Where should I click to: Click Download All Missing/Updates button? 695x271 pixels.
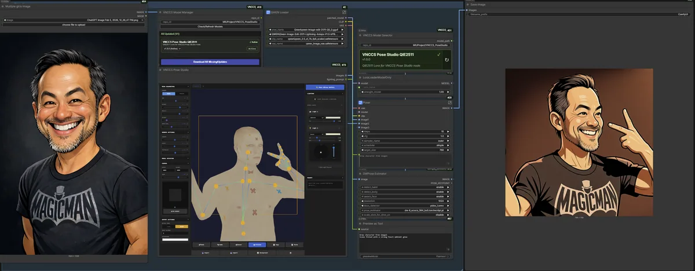click(210, 61)
